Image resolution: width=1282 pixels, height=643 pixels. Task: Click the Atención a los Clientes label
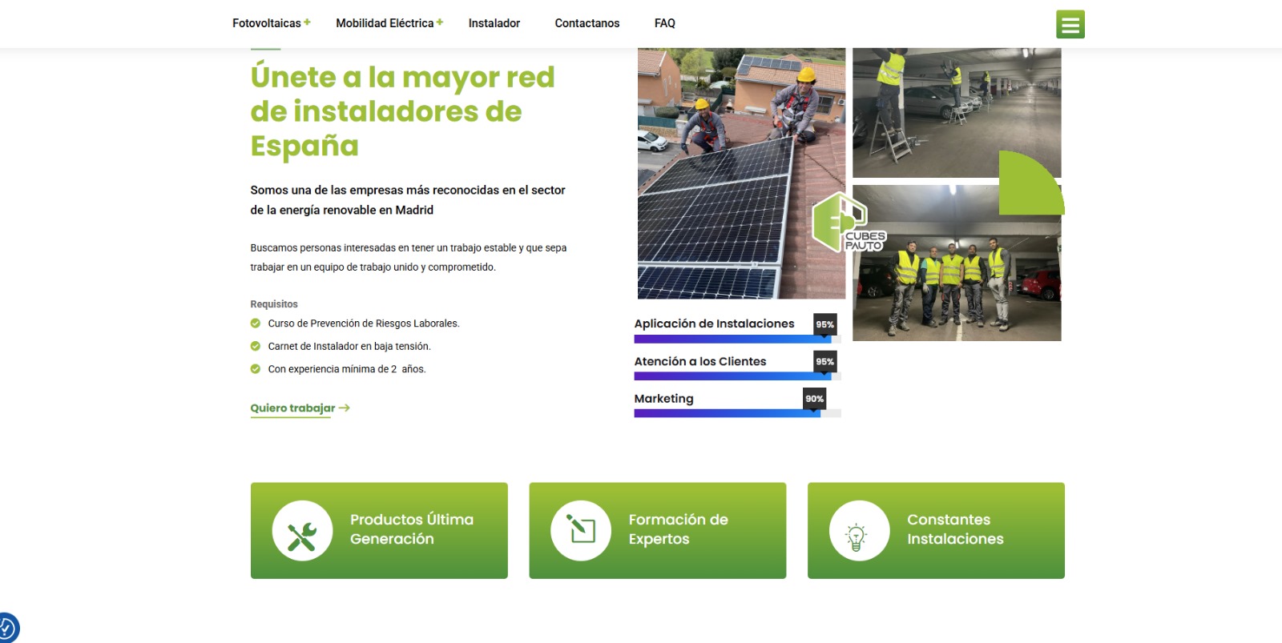(x=700, y=361)
